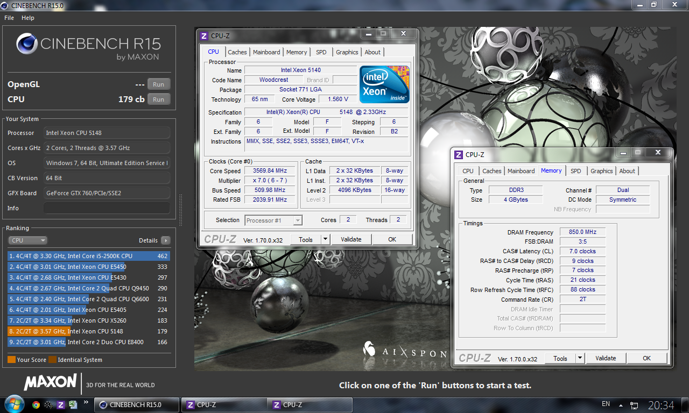Select ranking row Core 2 Quad CPU Q6600

(89, 299)
